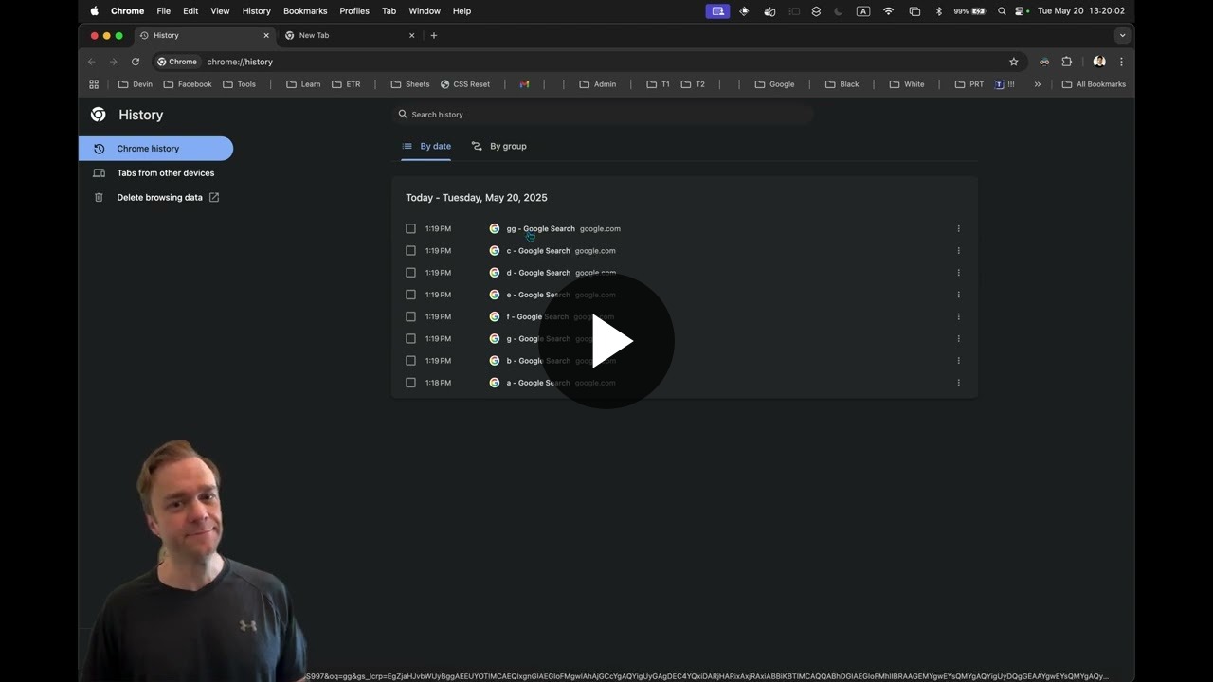Reload the History page

(x=135, y=61)
